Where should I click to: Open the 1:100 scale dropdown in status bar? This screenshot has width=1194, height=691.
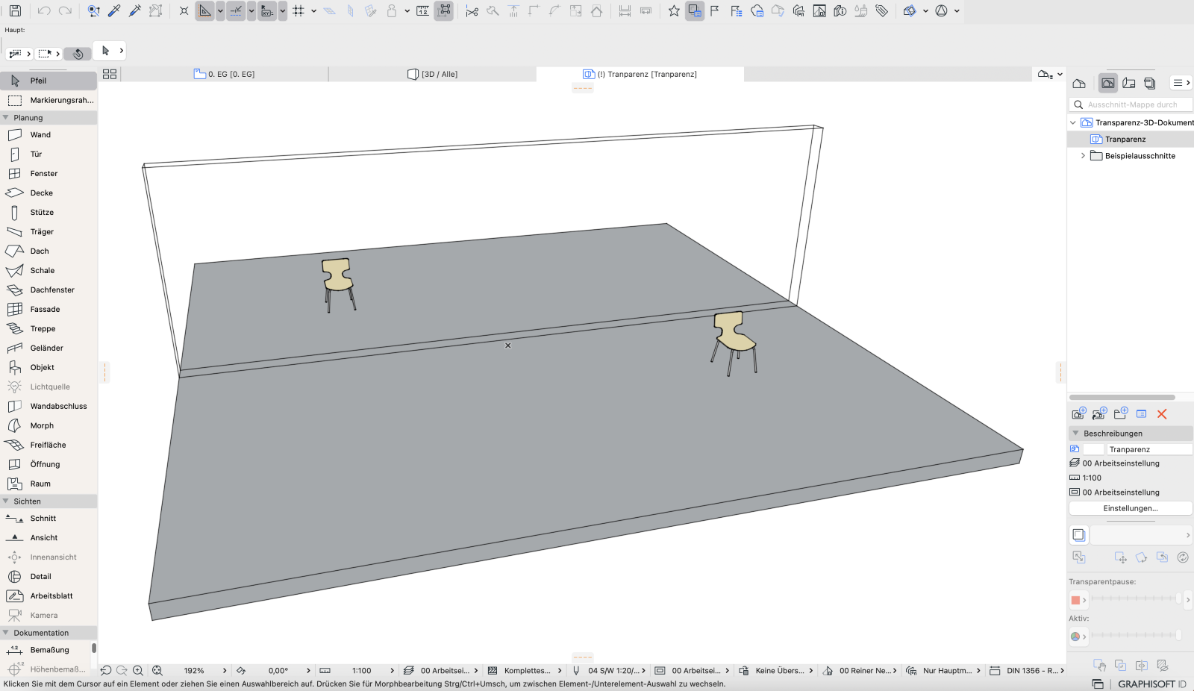361,671
